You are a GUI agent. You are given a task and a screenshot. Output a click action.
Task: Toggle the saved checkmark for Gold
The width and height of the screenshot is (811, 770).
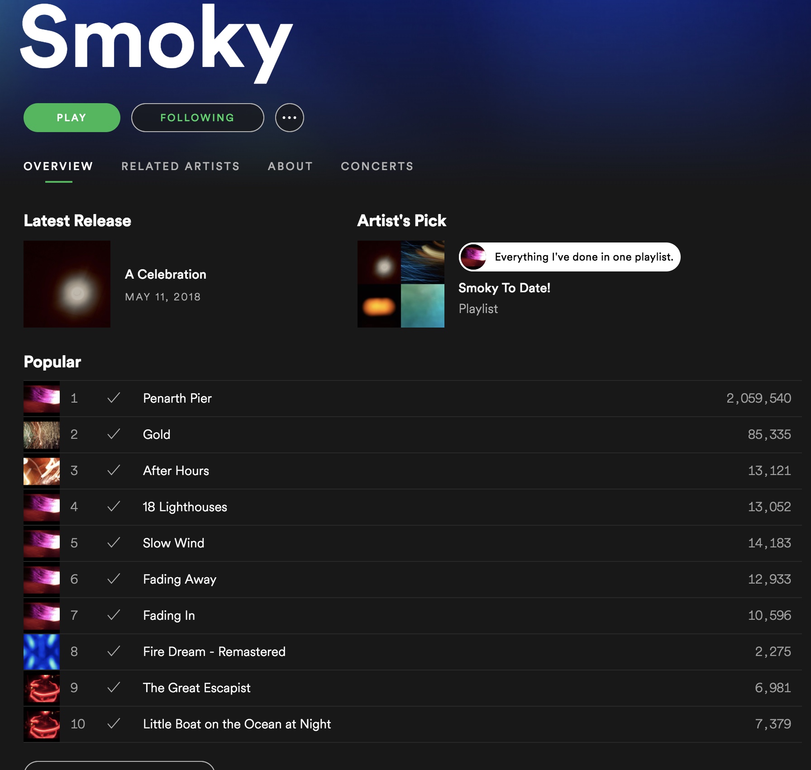[x=114, y=434]
